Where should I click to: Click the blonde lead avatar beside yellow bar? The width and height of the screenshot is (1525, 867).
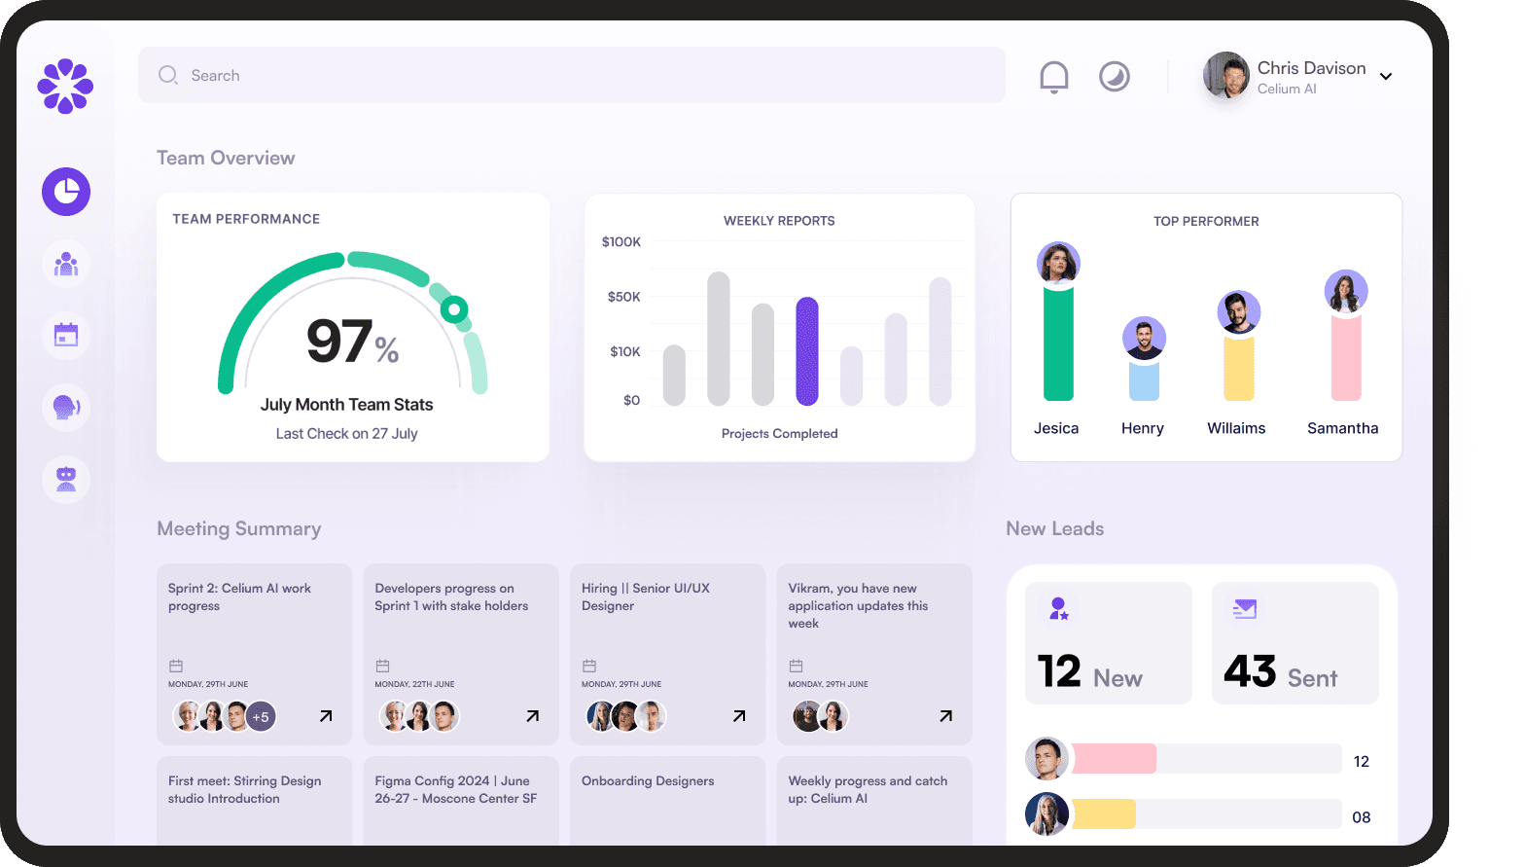pos(1046,814)
